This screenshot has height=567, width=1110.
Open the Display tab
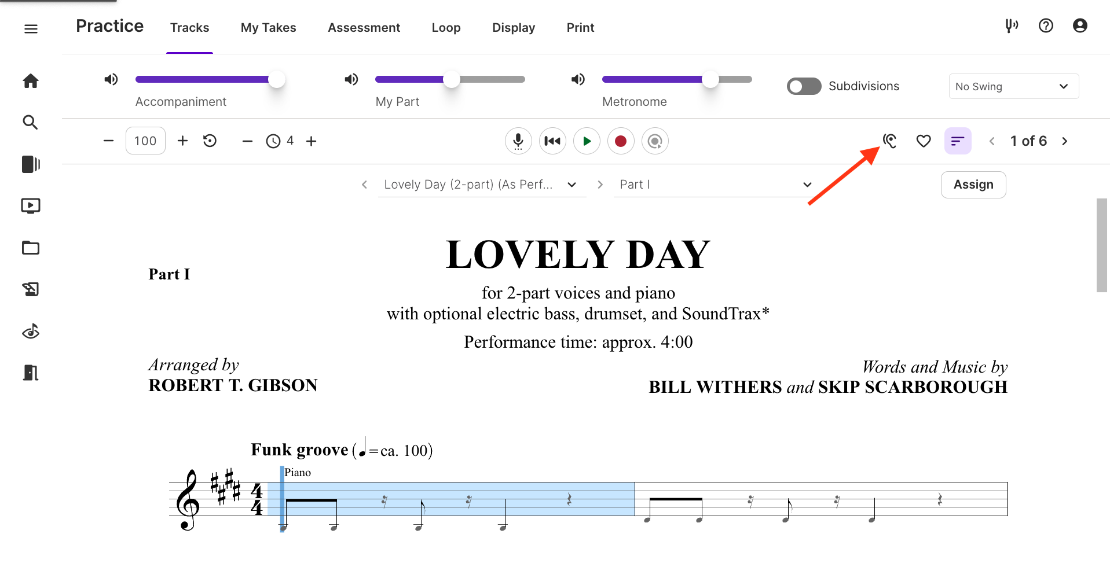pyautogui.click(x=513, y=28)
